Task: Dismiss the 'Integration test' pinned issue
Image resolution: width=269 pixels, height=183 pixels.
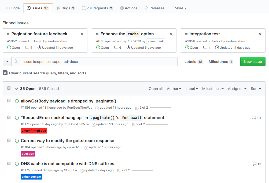Action: click(x=260, y=34)
